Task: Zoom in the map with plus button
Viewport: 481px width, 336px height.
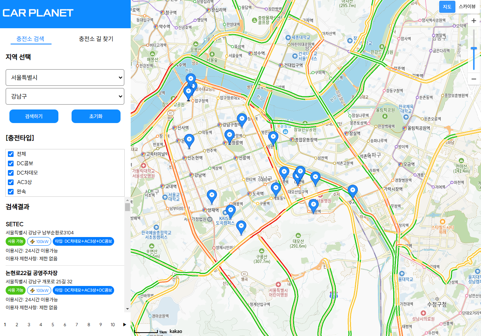Action: point(474,21)
